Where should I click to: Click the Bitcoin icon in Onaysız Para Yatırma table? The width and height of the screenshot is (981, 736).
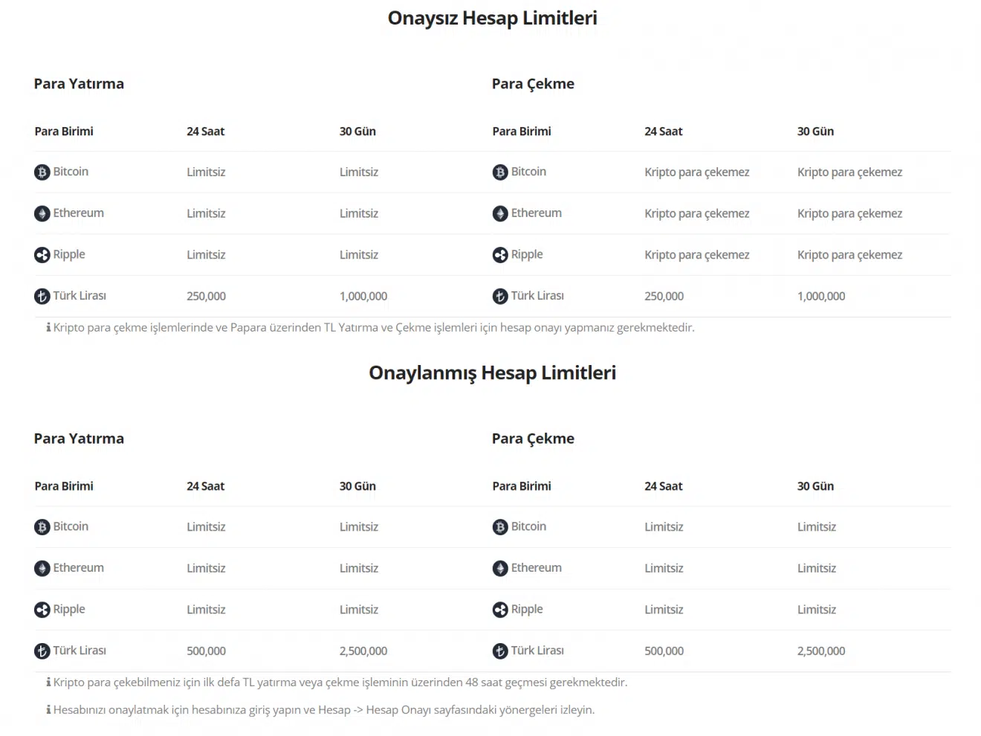[x=42, y=172]
